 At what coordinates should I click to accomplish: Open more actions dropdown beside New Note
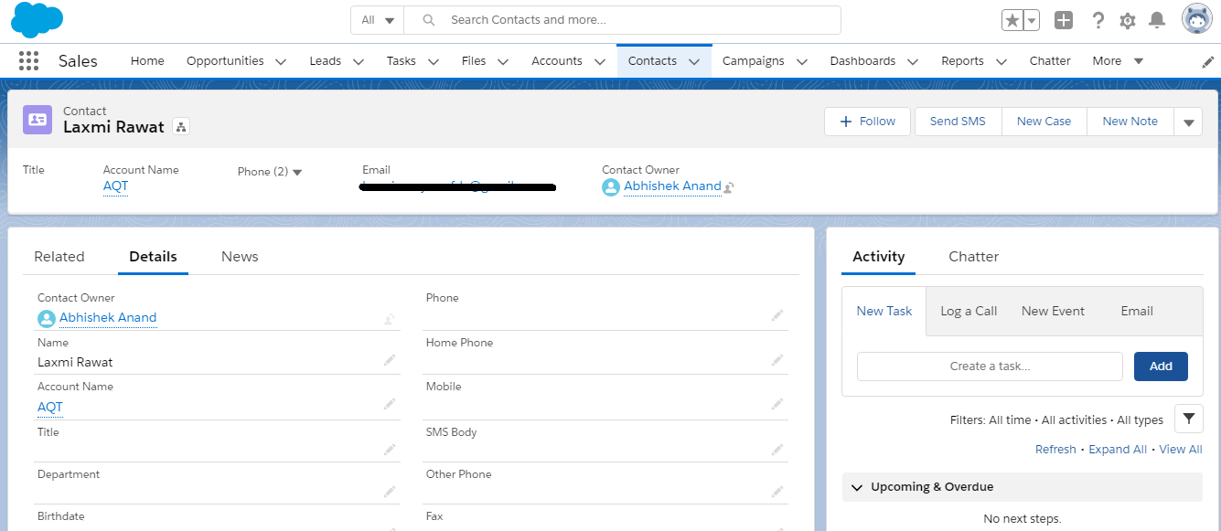(x=1188, y=122)
